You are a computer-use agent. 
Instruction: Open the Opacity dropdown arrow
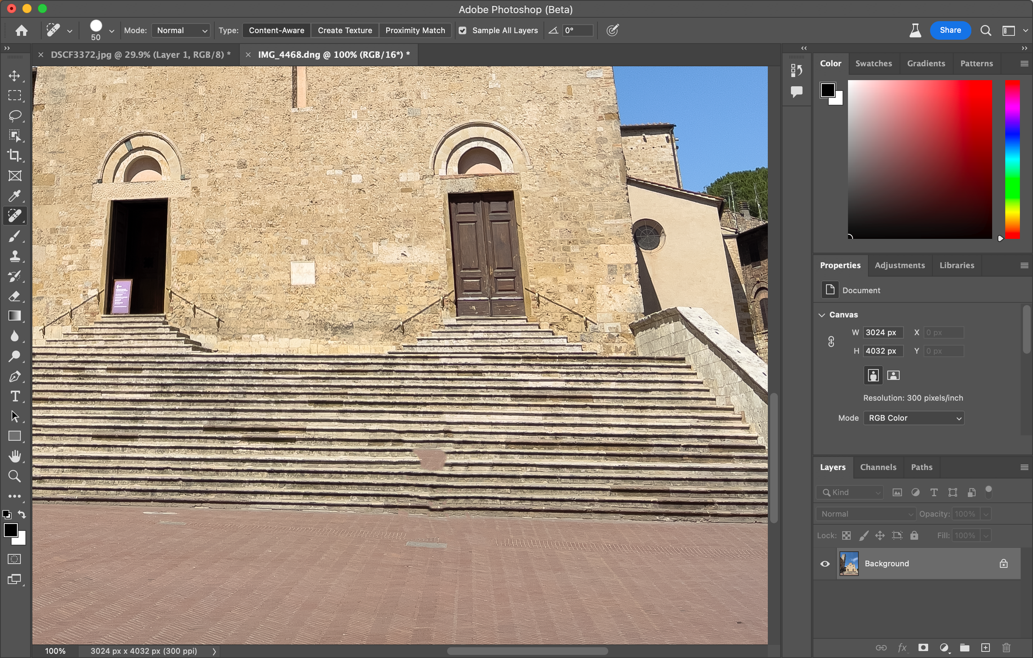tap(986, 514)
